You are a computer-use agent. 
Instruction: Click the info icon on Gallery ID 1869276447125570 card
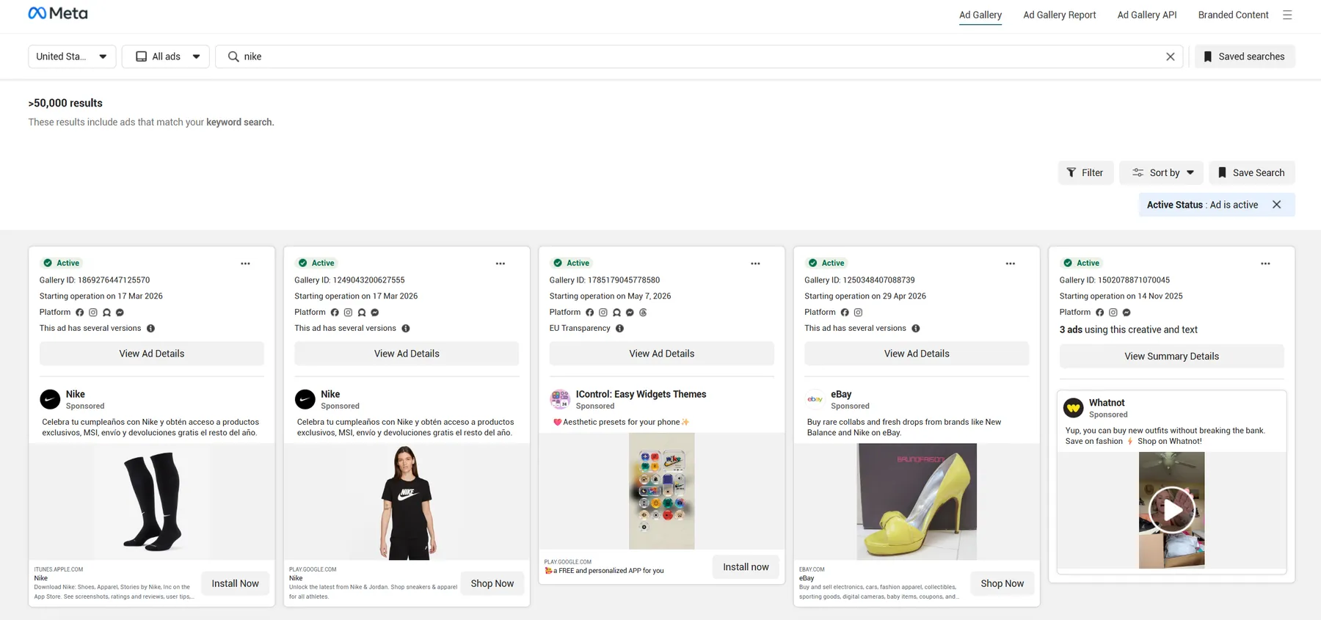pyautogui.click(x=151, y=329)
